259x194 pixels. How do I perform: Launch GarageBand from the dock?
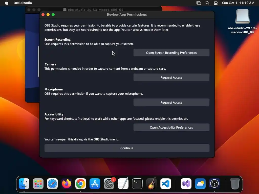pyautogui.click(x=152, y=184)
